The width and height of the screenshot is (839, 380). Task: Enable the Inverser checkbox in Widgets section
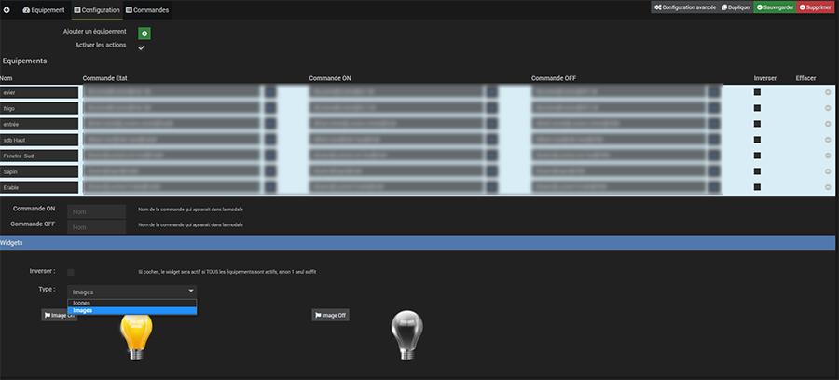pyautogui.click(x=71, y=271)
